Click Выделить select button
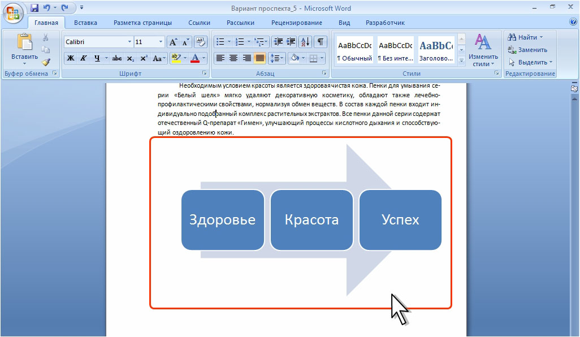580x337 pixels. (x=530, y=62)
